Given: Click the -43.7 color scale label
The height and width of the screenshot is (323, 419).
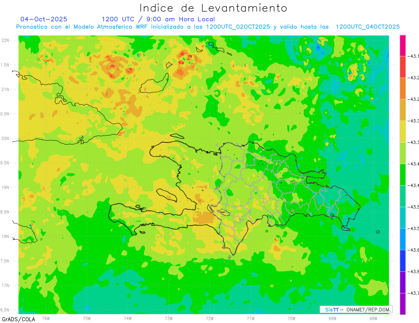Looking at the screenshot, I should (413, 293).
